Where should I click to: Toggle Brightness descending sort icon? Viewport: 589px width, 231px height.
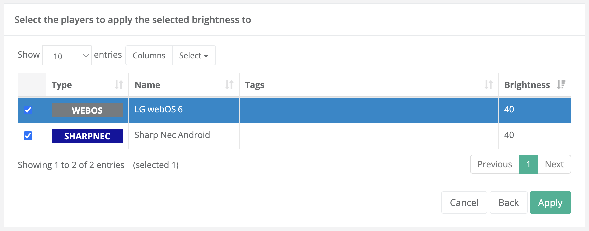(561, 85)
